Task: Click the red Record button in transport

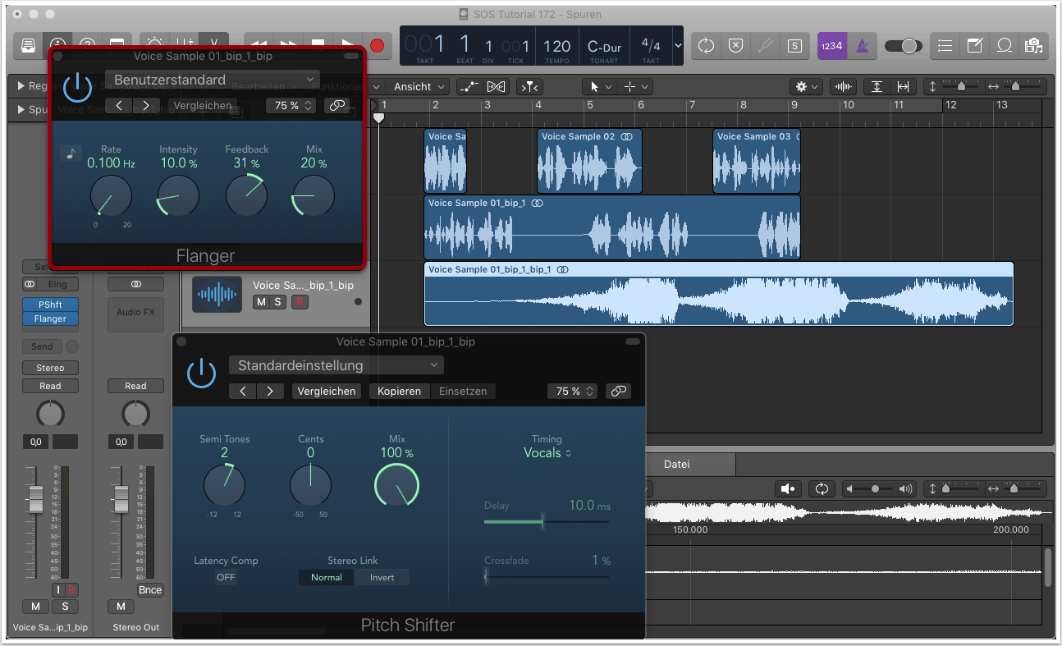Action: coord(378,46)
